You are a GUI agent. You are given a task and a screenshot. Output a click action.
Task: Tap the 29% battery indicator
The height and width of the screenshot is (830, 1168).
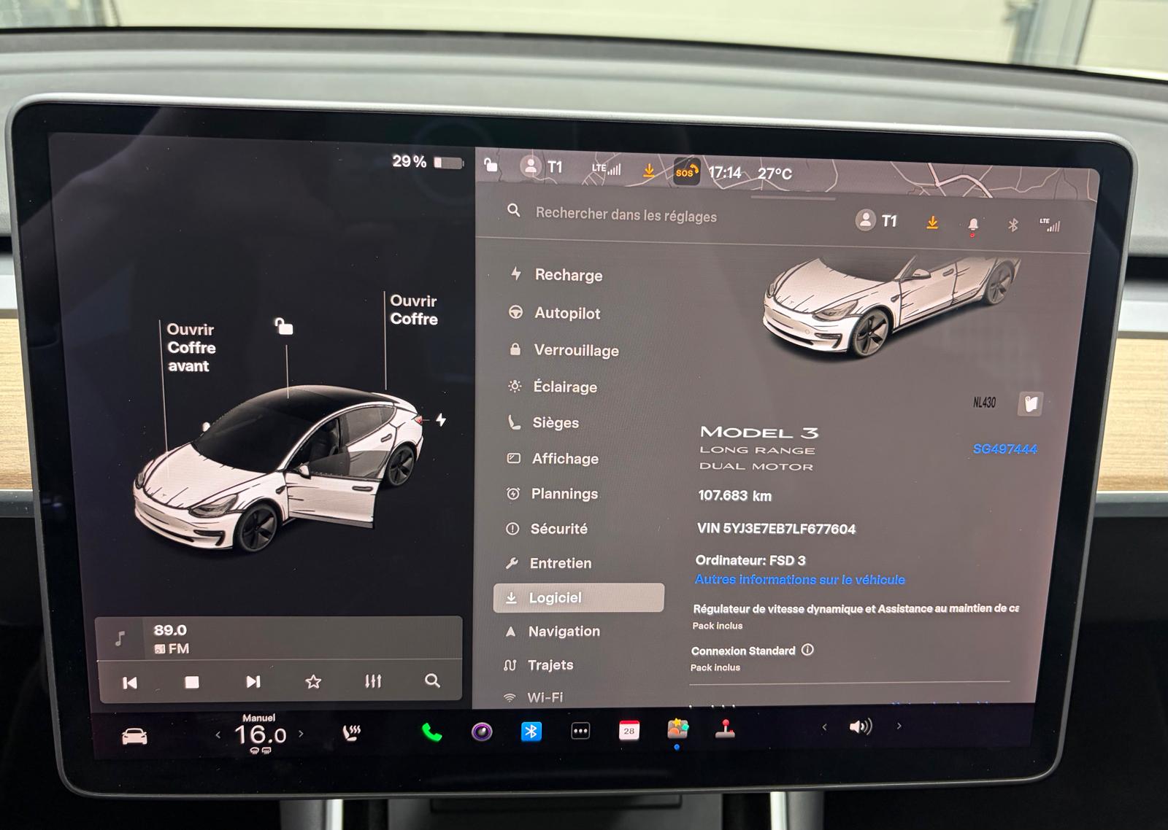[x=428, y=162]
